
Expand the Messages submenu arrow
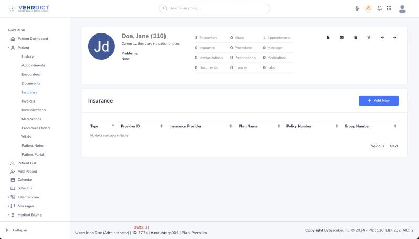click(x=8, y=206)
